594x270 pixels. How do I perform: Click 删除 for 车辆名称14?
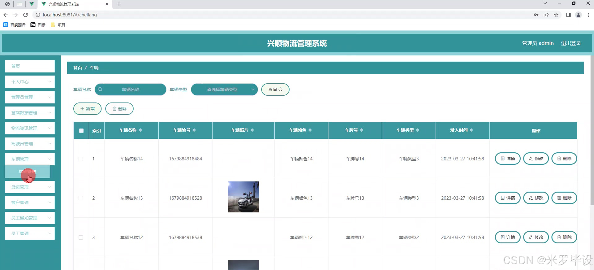pyautogui.click(x=564, y=159)
